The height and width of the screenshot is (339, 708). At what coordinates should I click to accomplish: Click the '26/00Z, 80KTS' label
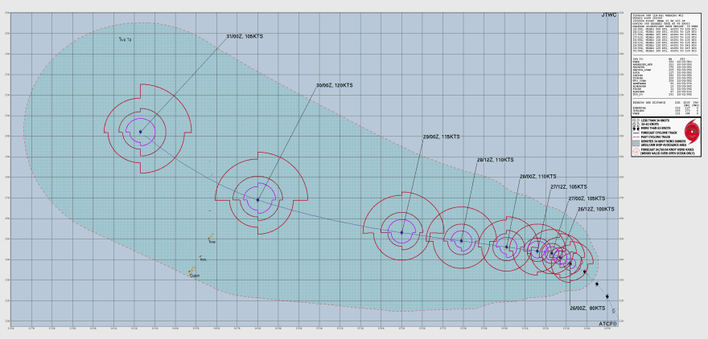click(x=588, y=308)
